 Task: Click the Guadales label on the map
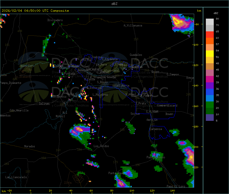coord(136,55)
